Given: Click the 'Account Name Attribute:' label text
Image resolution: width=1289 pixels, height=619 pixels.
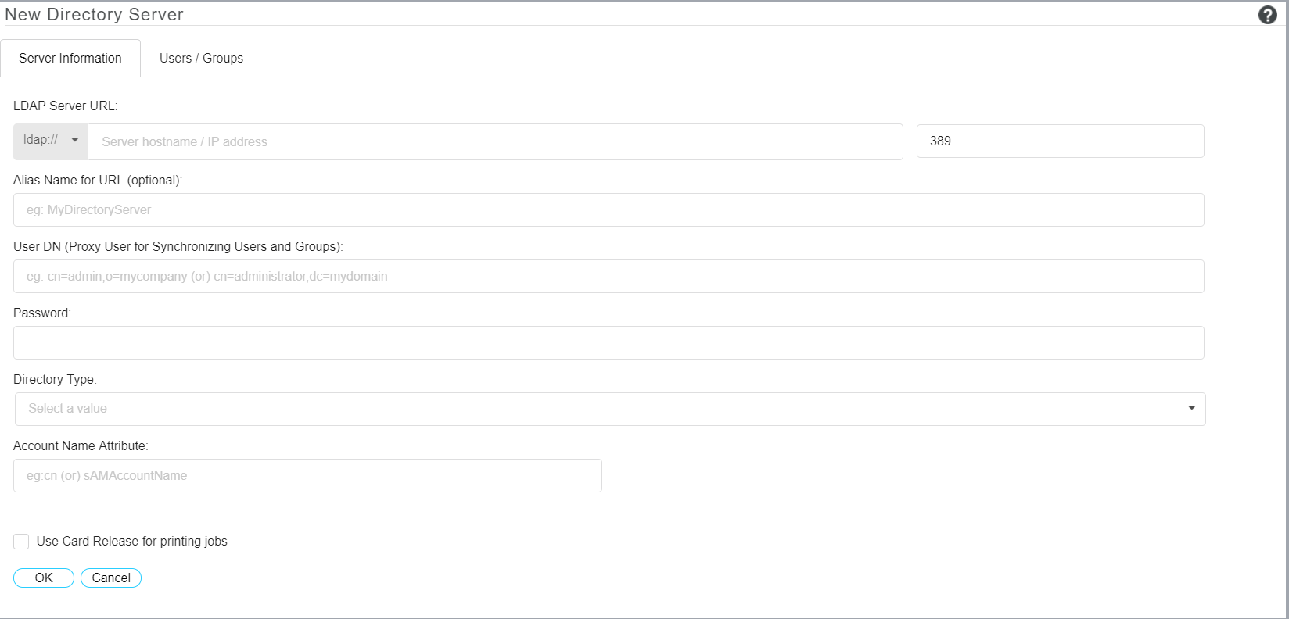Looking at the screenshot, I should pyautogui.click(x=81, y=445).
